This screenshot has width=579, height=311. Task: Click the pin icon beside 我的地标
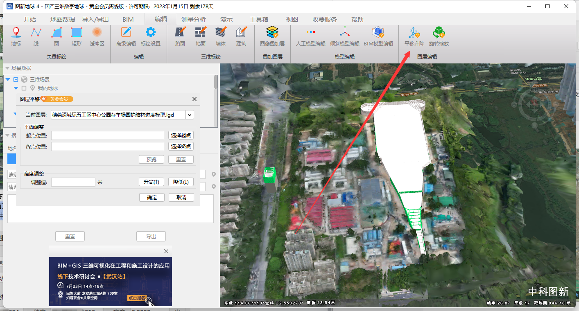tap(32, 88)
